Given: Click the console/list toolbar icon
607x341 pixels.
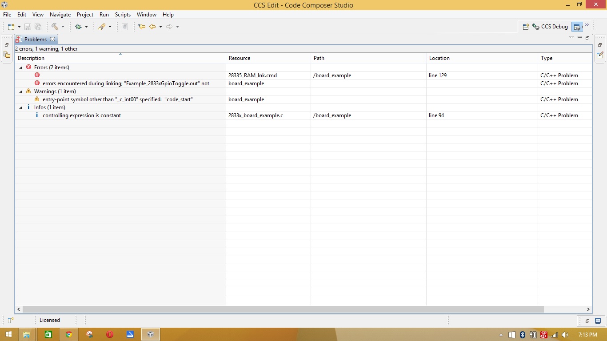Looking at the screenshot, I should pos(125,27).
